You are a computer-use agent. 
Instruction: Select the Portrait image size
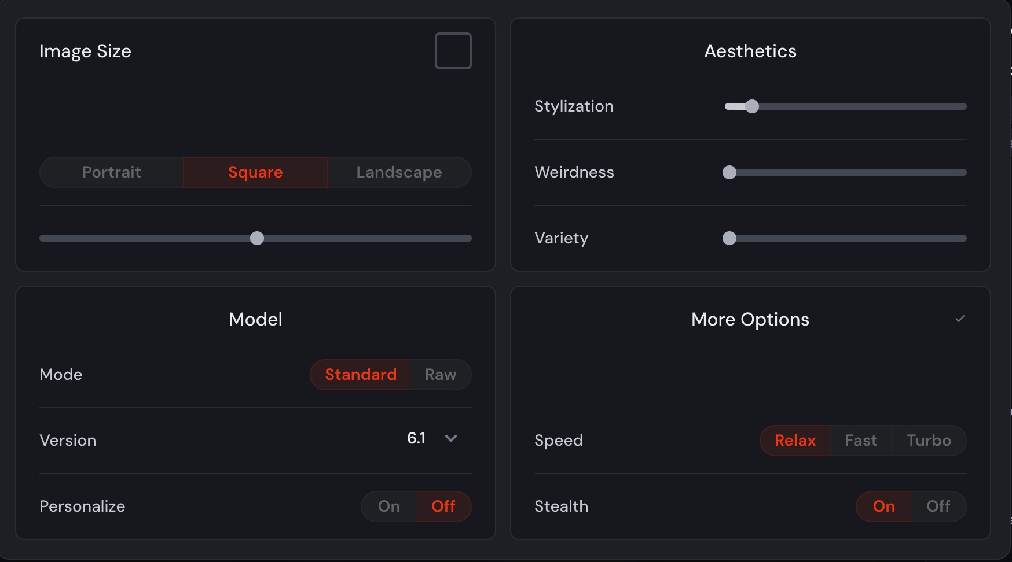[112, 172]
